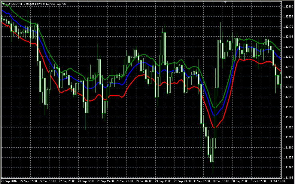This screenshot has width=295, height=184.
Task: Click the 27 Sep 07:00 time label
Action: pos(28,181)
